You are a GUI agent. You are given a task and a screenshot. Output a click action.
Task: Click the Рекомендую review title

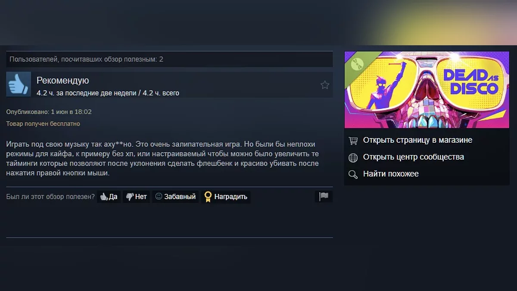coord(62,80)
